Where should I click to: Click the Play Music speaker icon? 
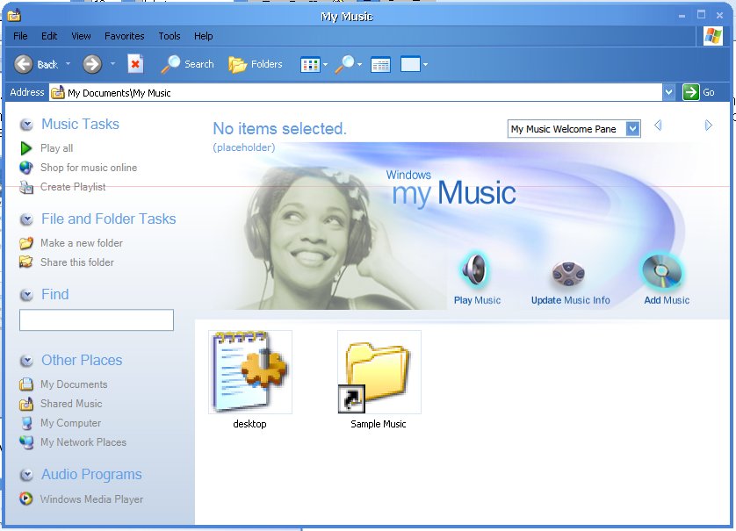[x=474, y=270]
